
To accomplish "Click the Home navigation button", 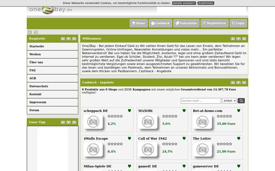I will point(139,23).
